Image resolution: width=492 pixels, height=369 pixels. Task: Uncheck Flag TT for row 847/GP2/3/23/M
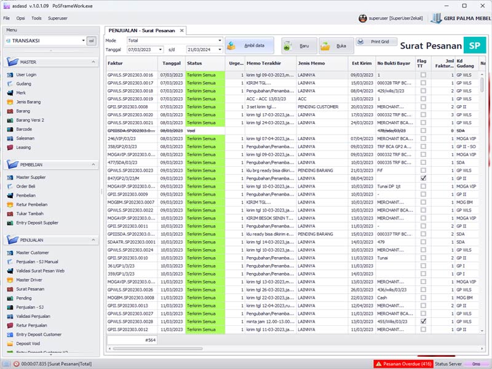click(x=423, y=178)
